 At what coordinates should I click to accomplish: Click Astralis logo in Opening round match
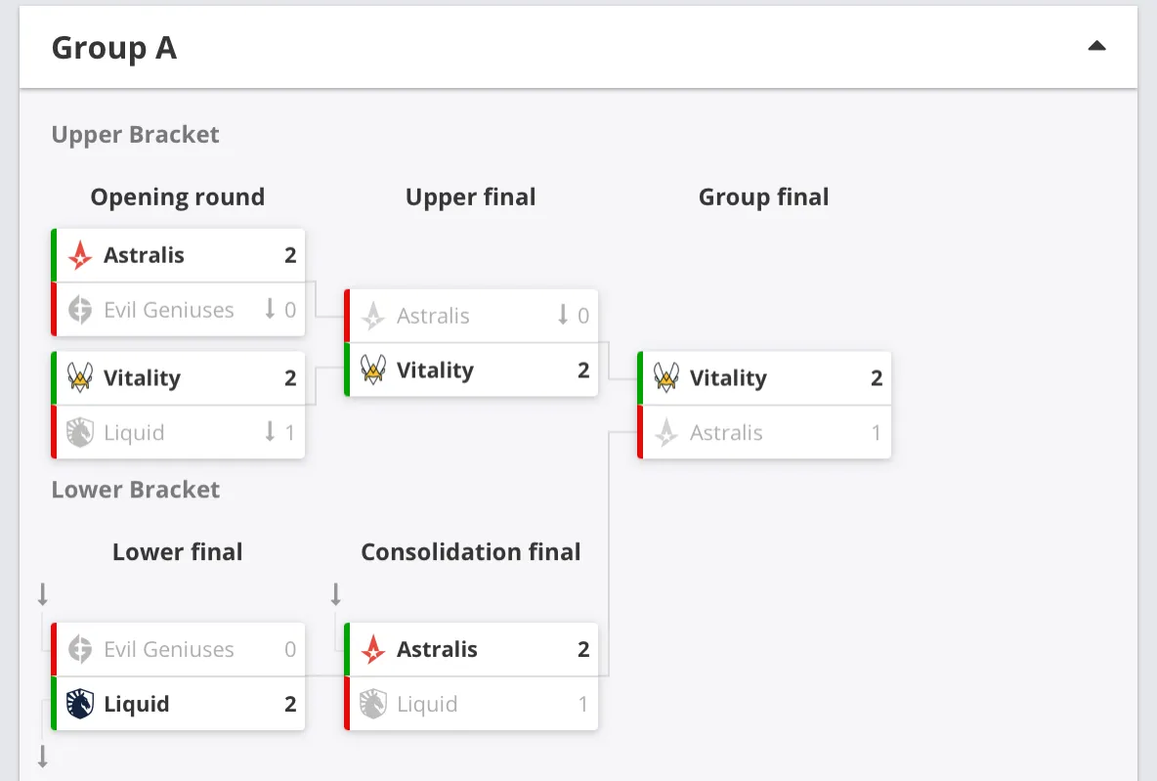[x=80, y=255]
